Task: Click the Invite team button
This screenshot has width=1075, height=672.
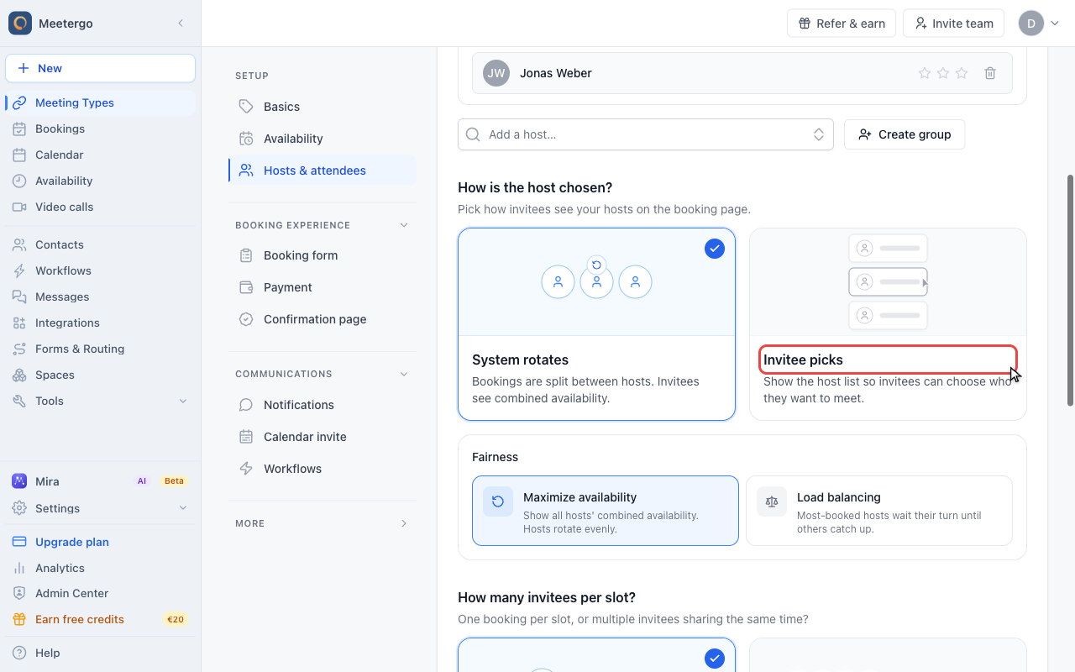Action: (x=953, y=24)
